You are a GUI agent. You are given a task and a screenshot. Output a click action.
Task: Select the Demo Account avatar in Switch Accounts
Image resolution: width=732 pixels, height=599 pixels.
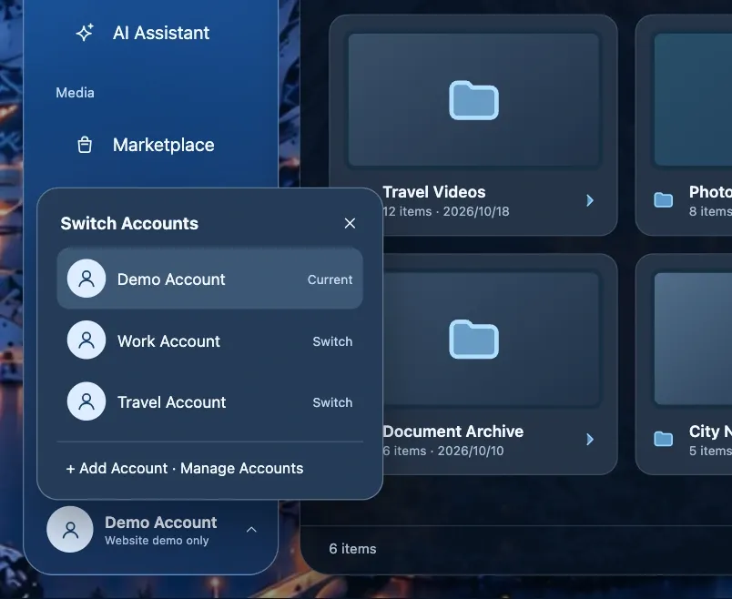click(x=86, y=279)
